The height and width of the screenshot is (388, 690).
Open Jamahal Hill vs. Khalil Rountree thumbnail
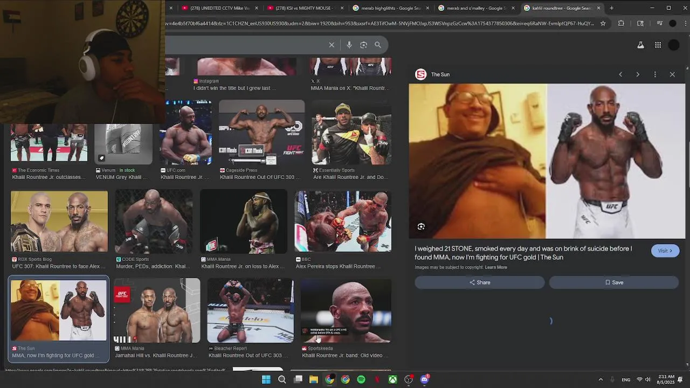156,311
